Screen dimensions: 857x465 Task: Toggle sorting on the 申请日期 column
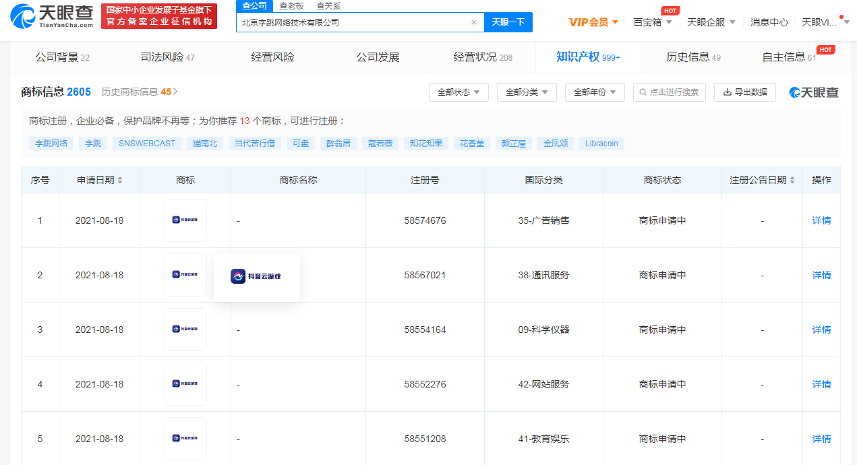(x=121, y=180)
